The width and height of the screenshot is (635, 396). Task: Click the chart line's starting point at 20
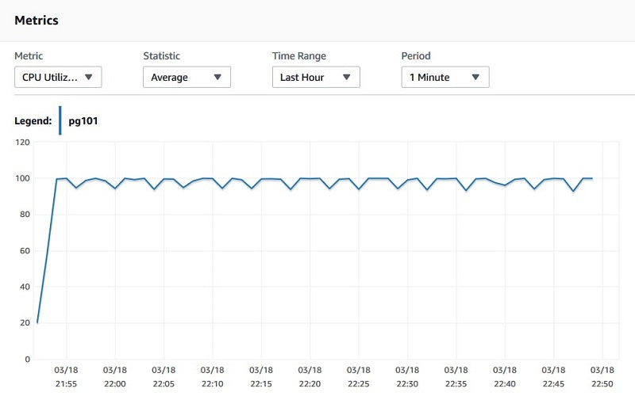pyautogui.click(x=37, y=322)
